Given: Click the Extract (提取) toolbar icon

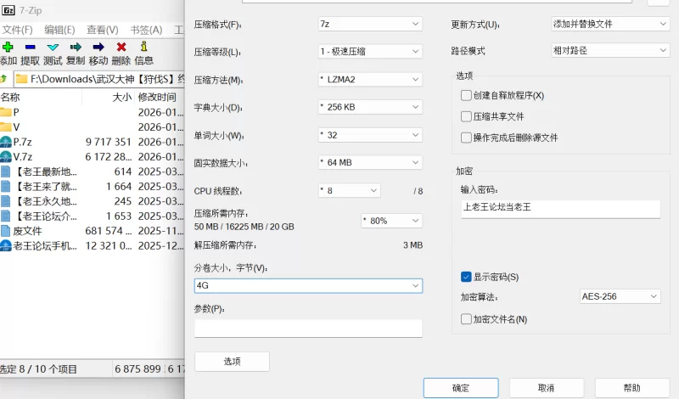Looking at the screenshot, I should click(31, 47).
